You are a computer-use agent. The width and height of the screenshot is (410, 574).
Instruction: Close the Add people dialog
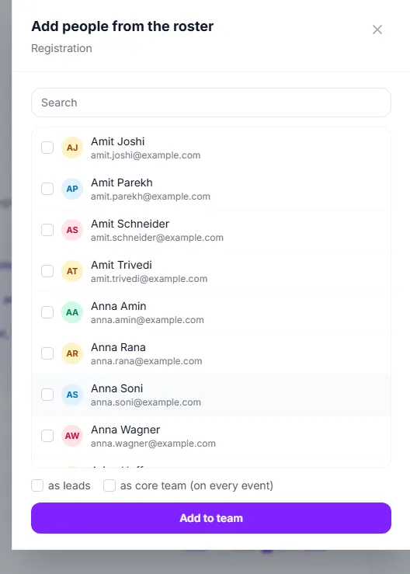pos(377,30)
